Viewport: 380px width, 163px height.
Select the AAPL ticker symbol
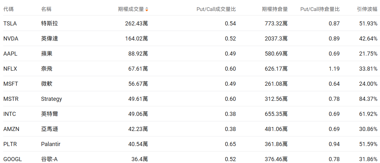tap(10, 54)
